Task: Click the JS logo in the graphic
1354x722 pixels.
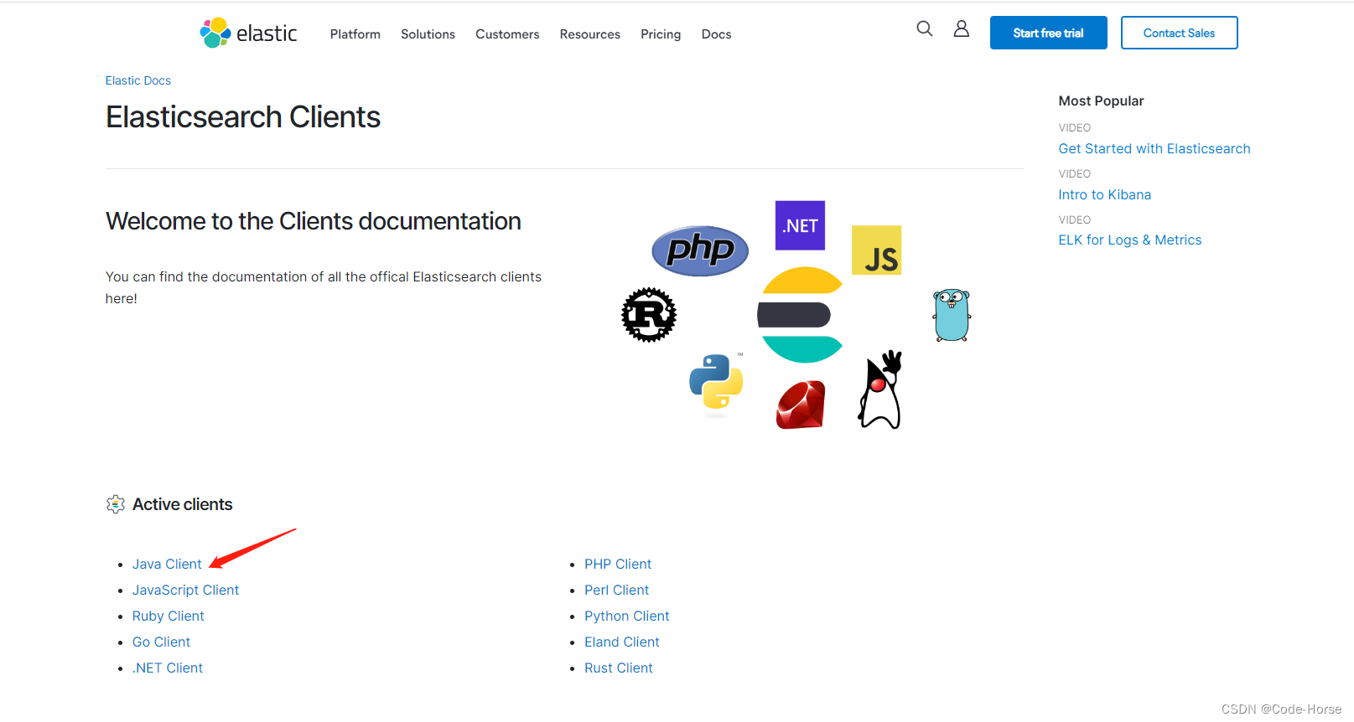Action: pos(876,250)
